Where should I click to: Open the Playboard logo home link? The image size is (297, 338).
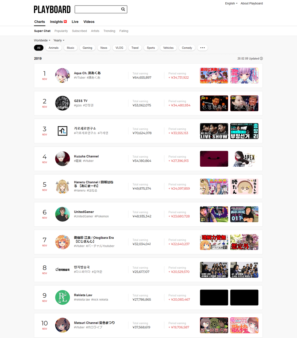(x=52, y=10)
